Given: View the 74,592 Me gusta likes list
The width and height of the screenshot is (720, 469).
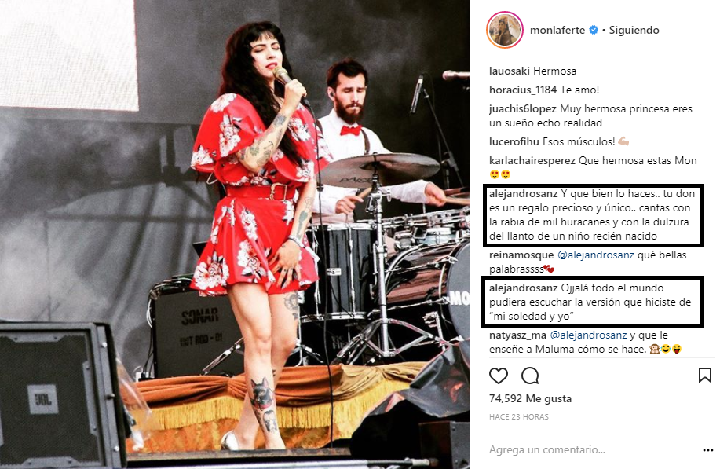Looking at the screenshot, I should pos(530,399).
